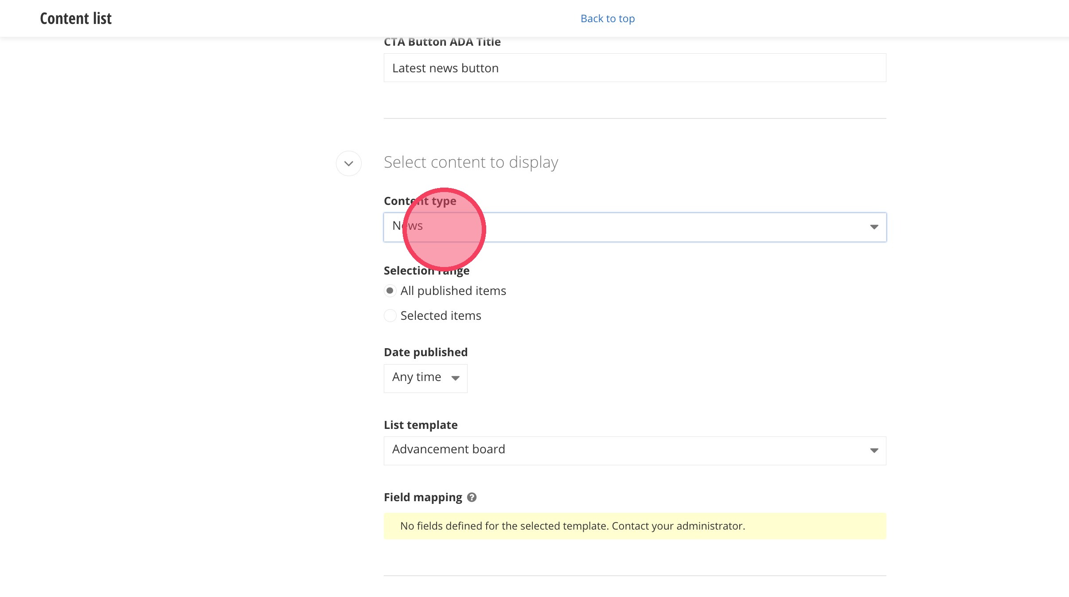1069x597 pixels.
Task: Click the Selected items label text
Action: point(441,316)
